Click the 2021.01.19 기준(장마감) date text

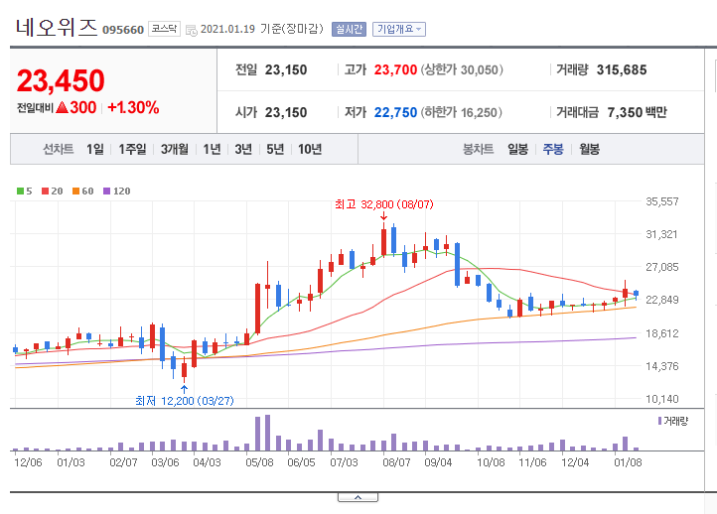pyautogui.click(x=262, y=29)
